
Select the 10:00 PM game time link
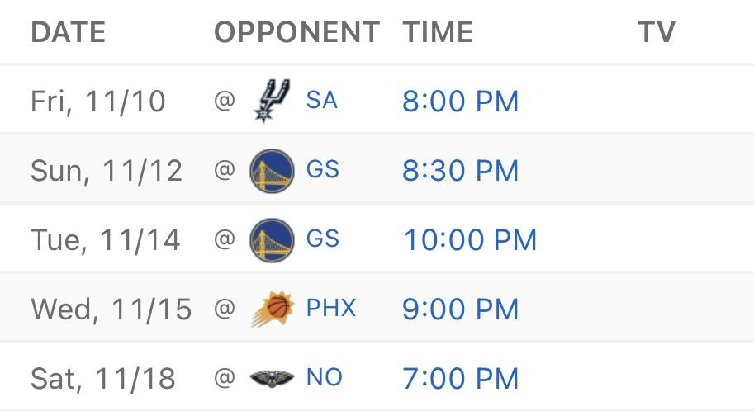tap(470, 240)
